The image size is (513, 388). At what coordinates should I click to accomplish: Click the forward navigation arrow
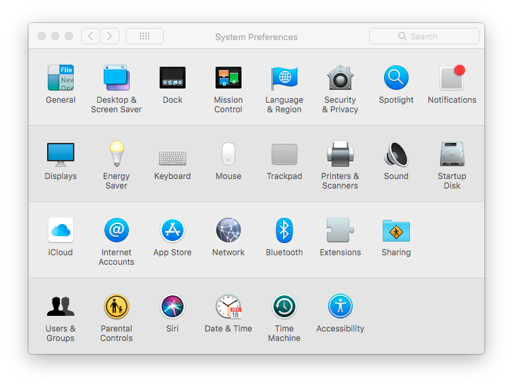110,36
